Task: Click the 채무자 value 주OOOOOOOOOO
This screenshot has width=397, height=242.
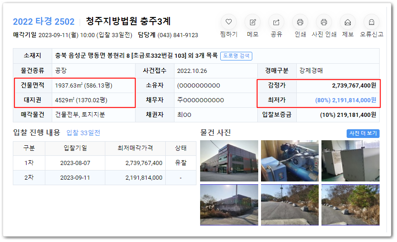Action: (x=201, y=100)
